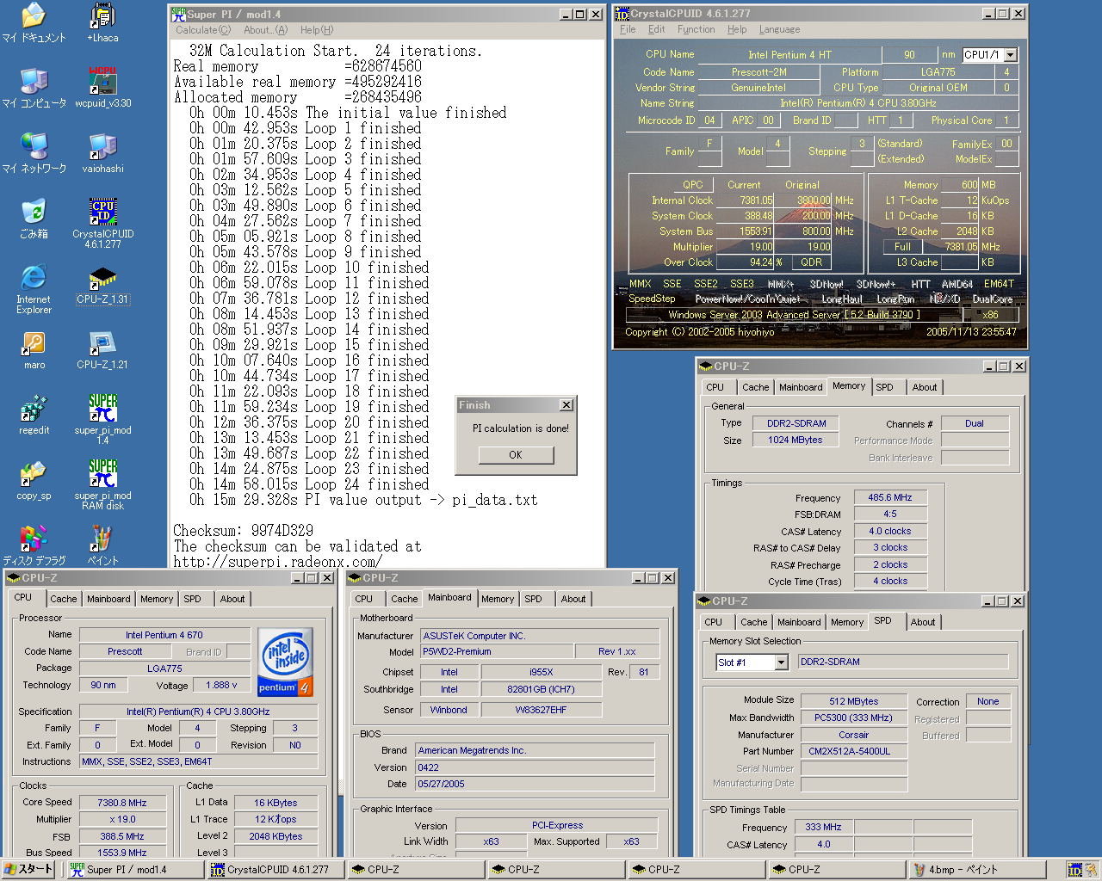Open the CrystalCPUID Help menu
The height and width of the screenshot is (881, 1102).
point(737,29)
